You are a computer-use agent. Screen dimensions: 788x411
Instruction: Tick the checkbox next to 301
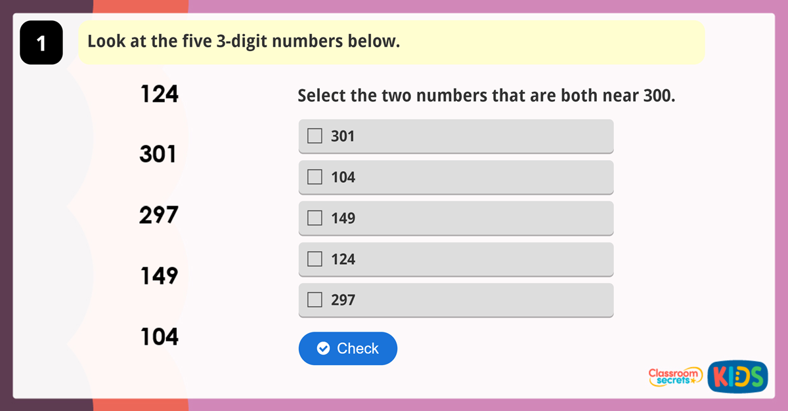315,136
